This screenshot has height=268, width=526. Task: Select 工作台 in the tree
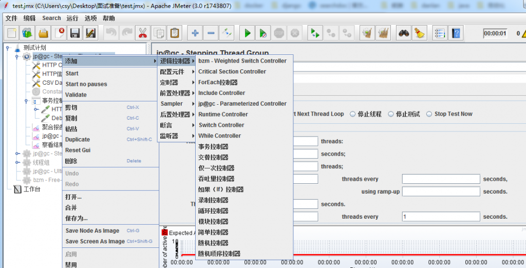[31, 189]
